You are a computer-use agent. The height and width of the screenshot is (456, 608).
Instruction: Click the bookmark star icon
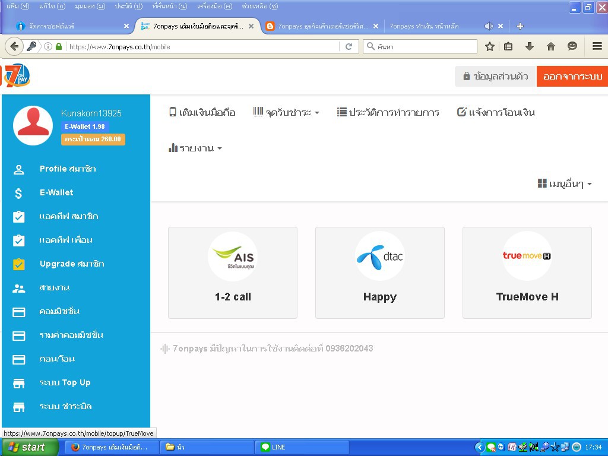click(490, 46)
